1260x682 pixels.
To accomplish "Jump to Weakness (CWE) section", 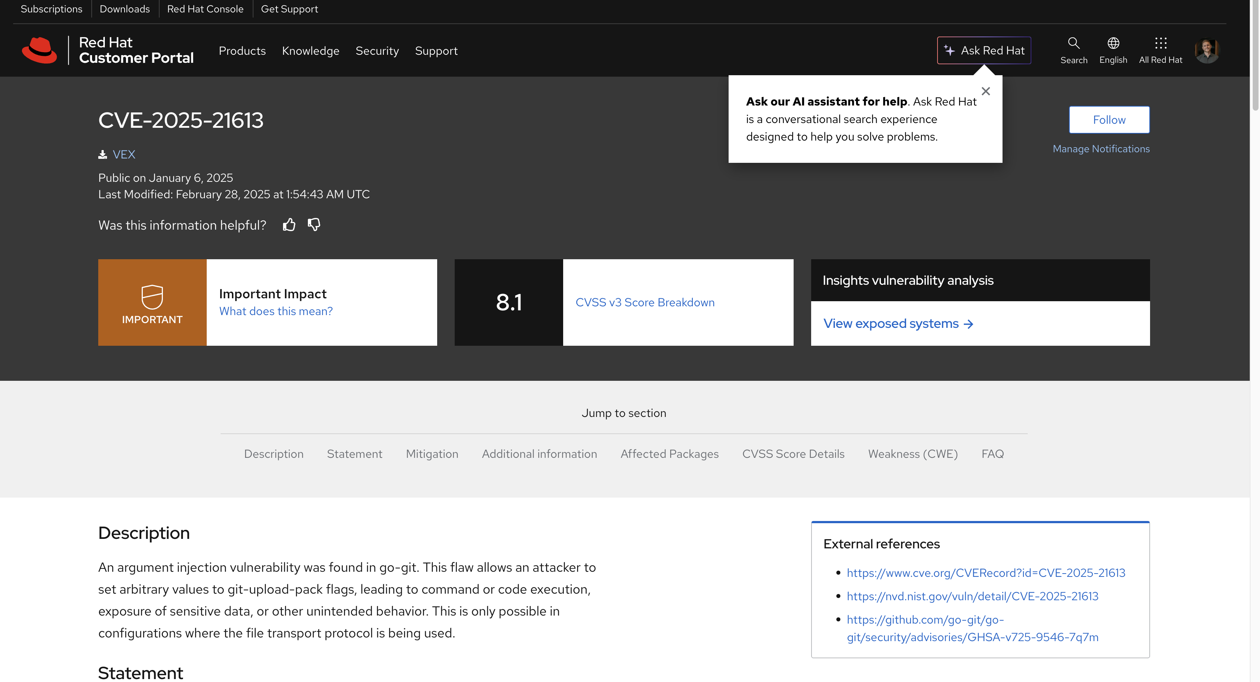I will [913, 454].
